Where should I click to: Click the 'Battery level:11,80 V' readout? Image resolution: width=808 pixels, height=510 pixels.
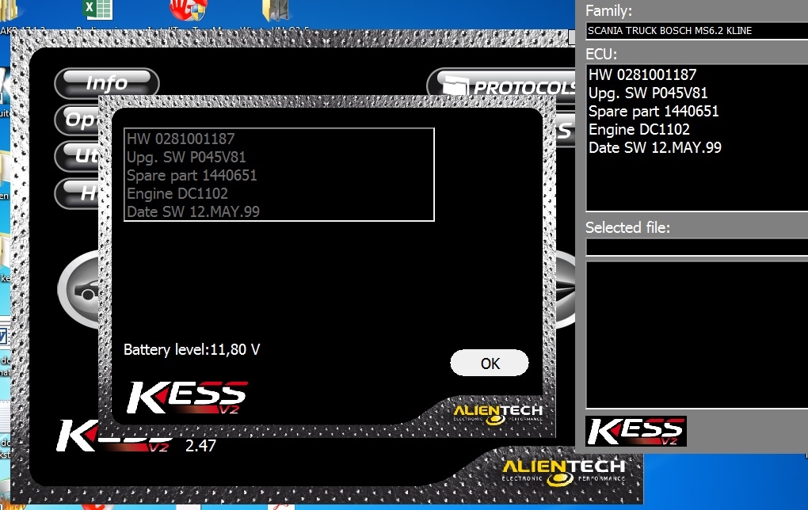192,349
